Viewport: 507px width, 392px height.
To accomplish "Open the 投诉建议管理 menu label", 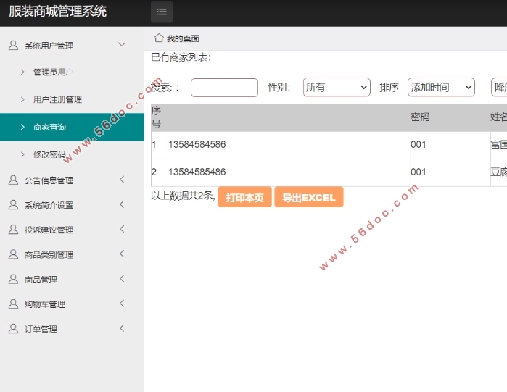I will [x=49, y=230].
